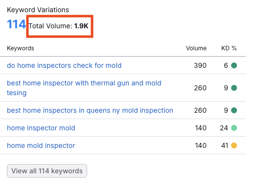The height and width of the screenshot is (185, 260).
Task: Click the 390 volume value
Action: point(200,65)
